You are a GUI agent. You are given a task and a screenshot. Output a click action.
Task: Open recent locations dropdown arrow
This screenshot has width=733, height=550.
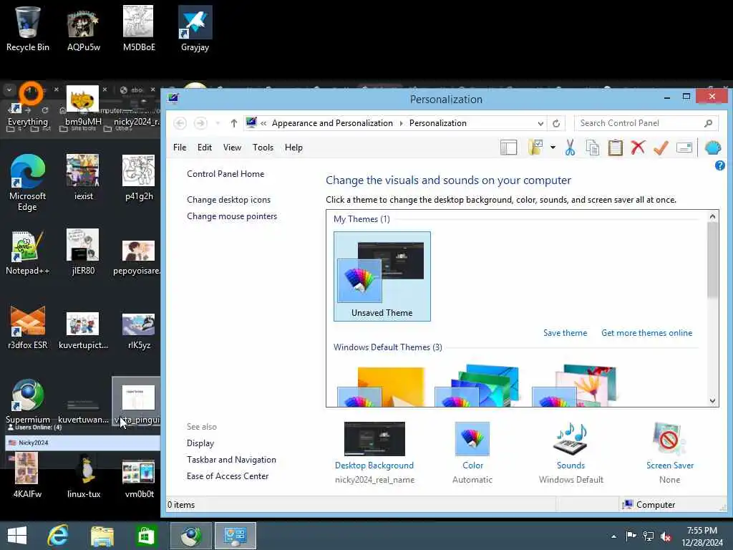218,123
